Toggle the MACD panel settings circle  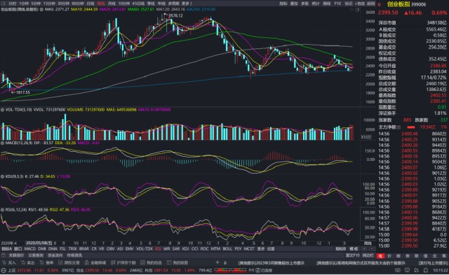(x=2, y=143)
